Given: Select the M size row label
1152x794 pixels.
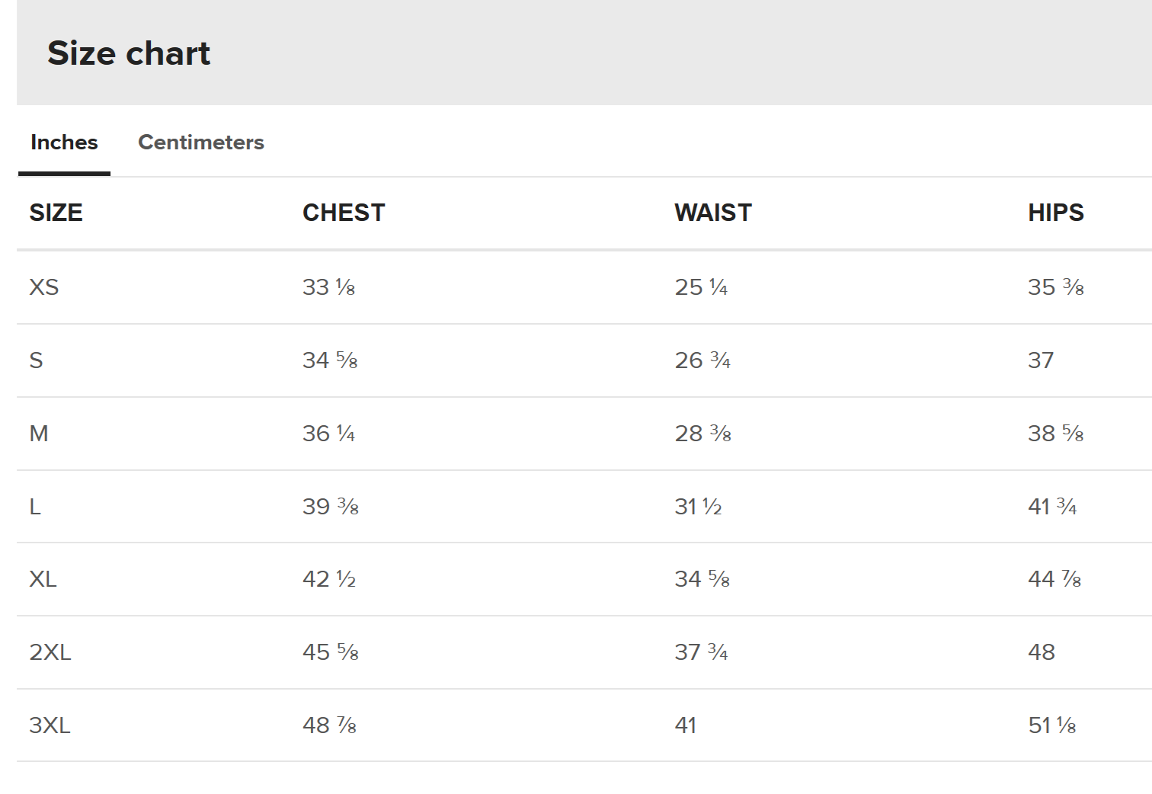Looking at the screenshot, I should [39, 434].
